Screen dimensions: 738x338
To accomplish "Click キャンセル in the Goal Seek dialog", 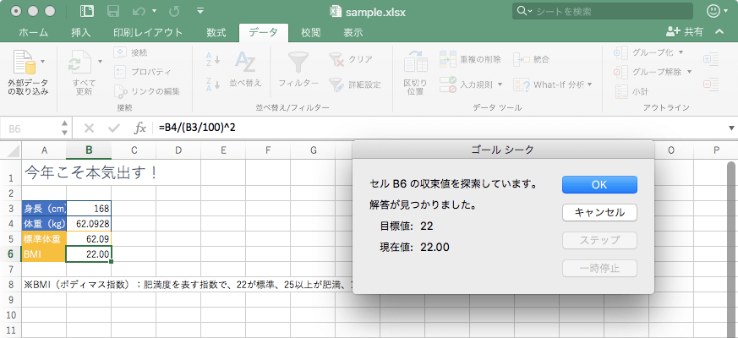I will pyautogui.click(x=599, y=212).
